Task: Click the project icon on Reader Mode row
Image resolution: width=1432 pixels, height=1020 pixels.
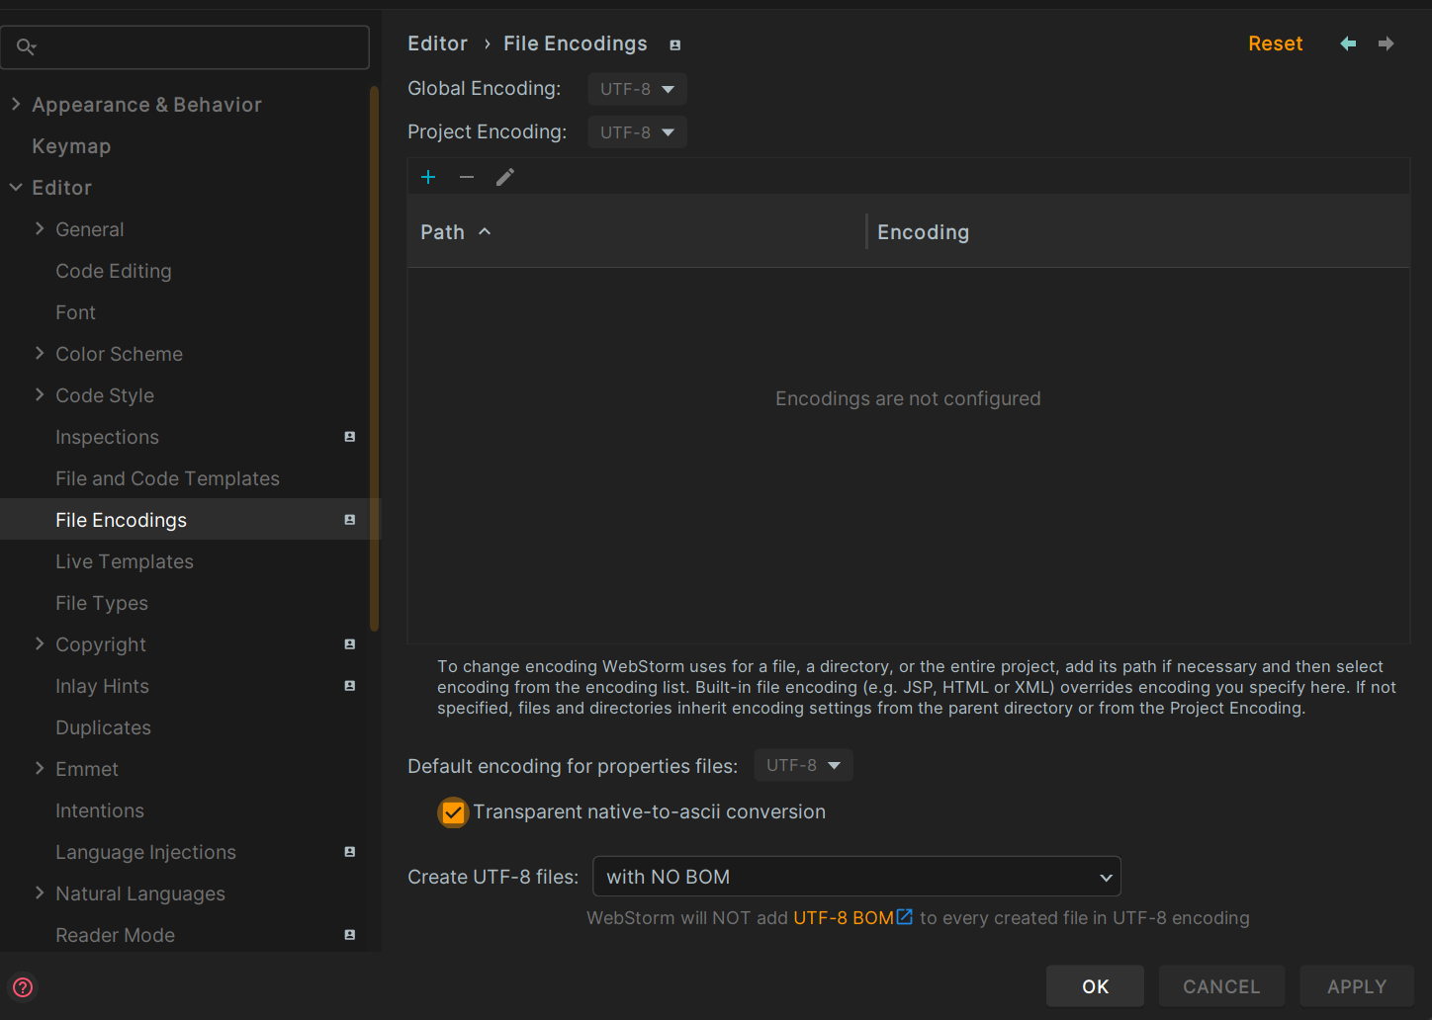Action: (350, 935)
